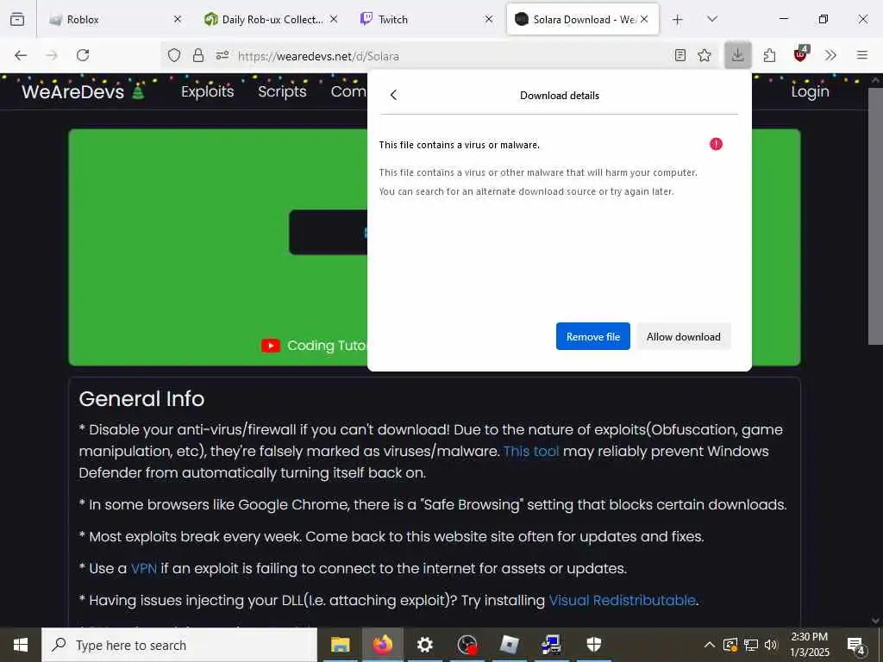Expand the list all tabs dropdown

coord(711,19)
